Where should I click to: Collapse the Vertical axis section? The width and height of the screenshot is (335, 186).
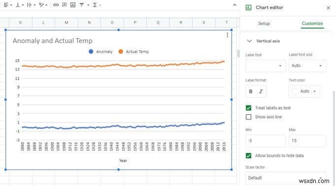pos(249,41)
